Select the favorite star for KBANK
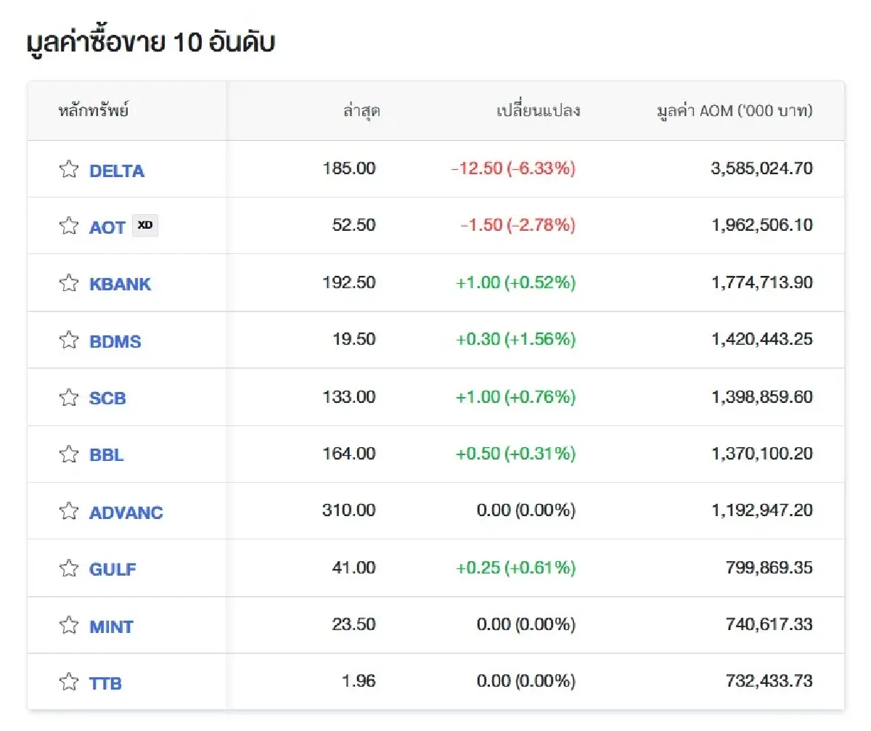The height and width of the screenshot is (731, 871). tap(69, 282)
